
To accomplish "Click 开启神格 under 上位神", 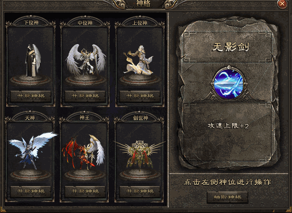I will pyautogui.click(x=140, y=96).
